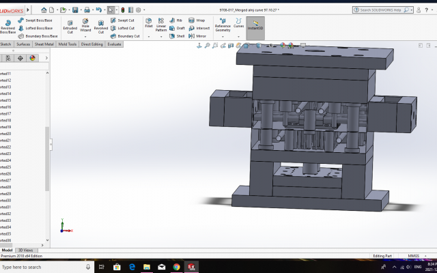Switch to the Direct Editing tab
Viewport: 437px width, 273px height.
[91, 44]
